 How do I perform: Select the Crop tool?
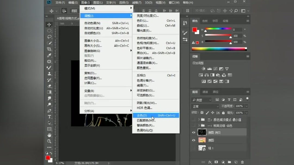(x=49, y=49)
